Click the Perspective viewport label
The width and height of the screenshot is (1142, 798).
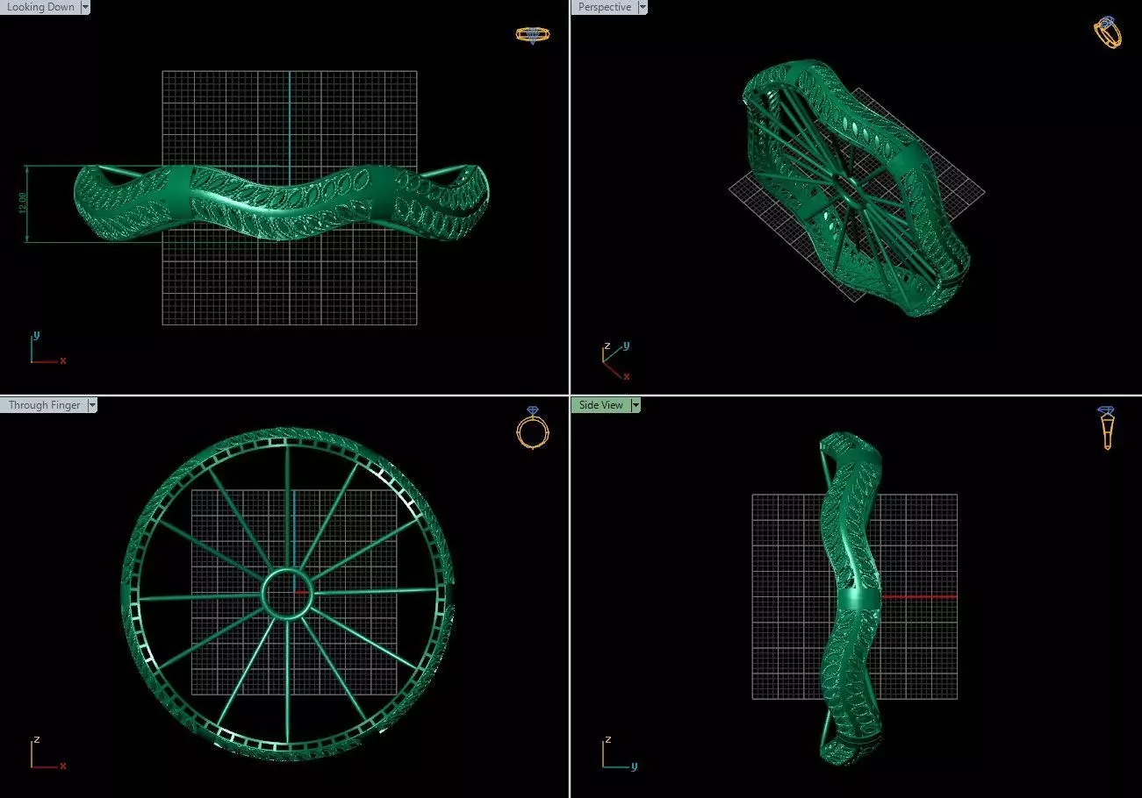tap(604, 7)
